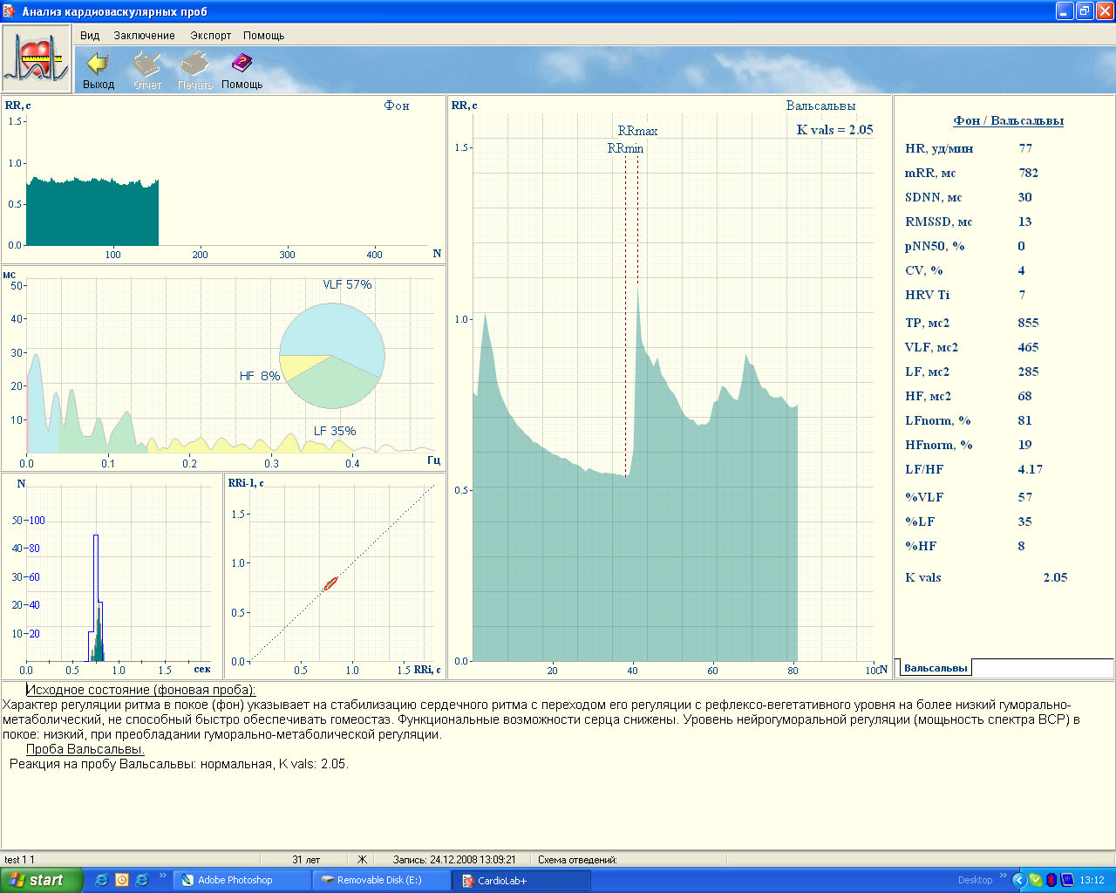The image size is (1116, 893).
Task: Click the Выход (Exit) arrow icon
Action: 99,65
